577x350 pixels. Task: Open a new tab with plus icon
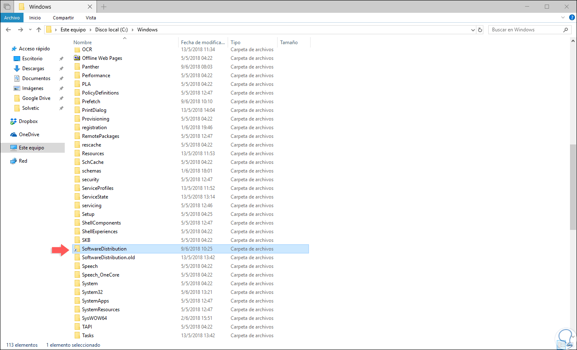tap(104, 7)
